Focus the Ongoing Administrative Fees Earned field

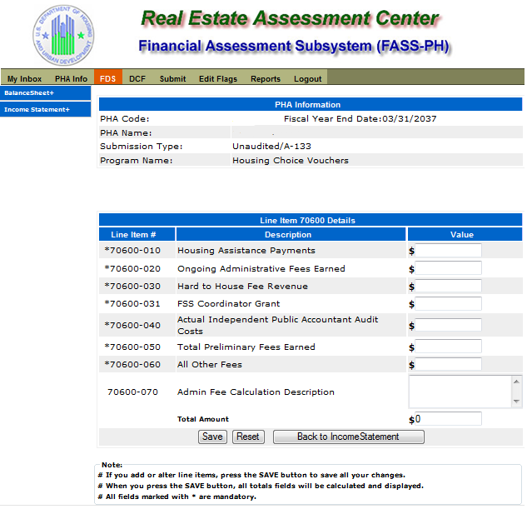pyautogui.click(x=448, y=268)
